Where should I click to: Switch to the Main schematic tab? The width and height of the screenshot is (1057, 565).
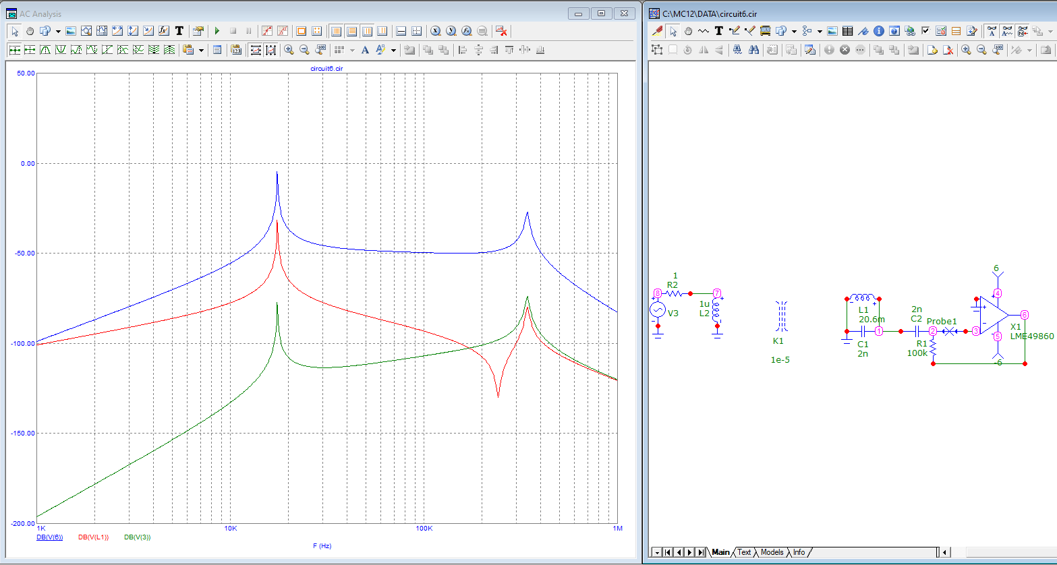point(720,552)
